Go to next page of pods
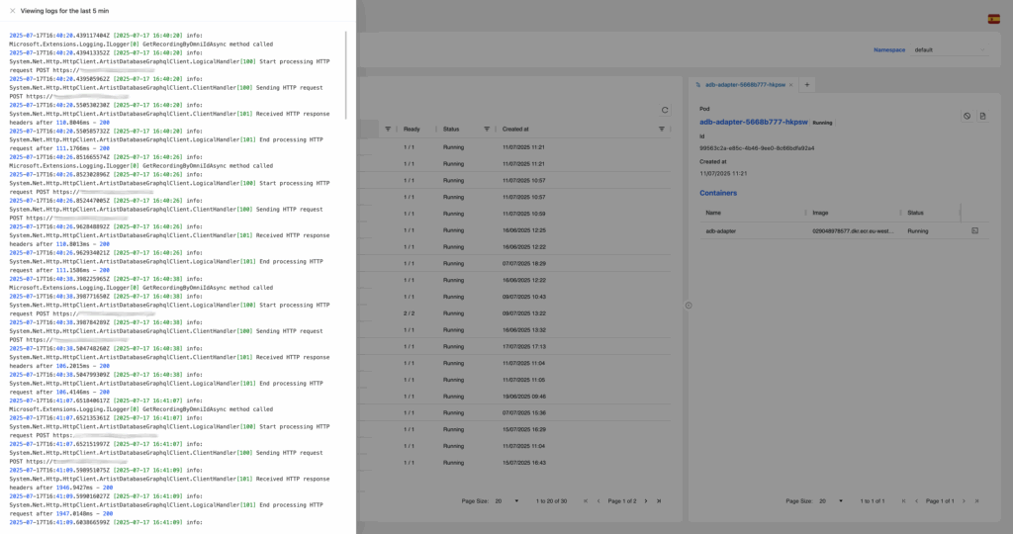 [x=646, y=500]
